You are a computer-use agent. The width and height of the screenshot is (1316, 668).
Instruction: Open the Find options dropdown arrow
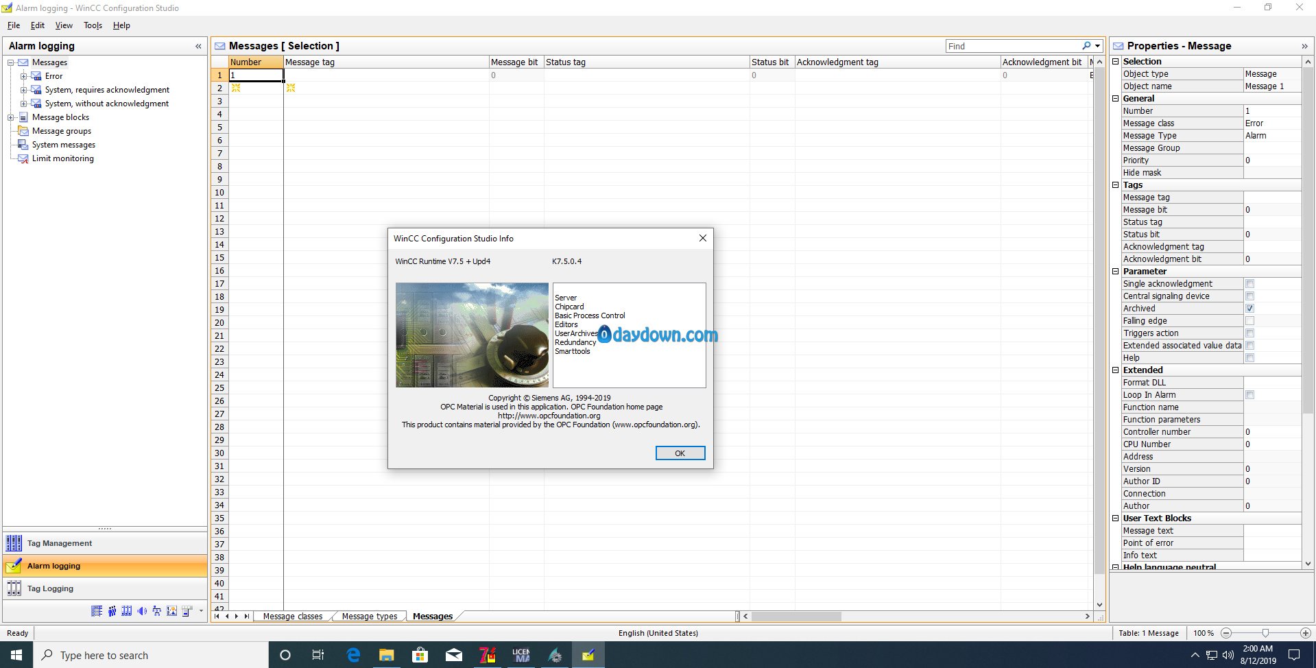coord(1098,46)
